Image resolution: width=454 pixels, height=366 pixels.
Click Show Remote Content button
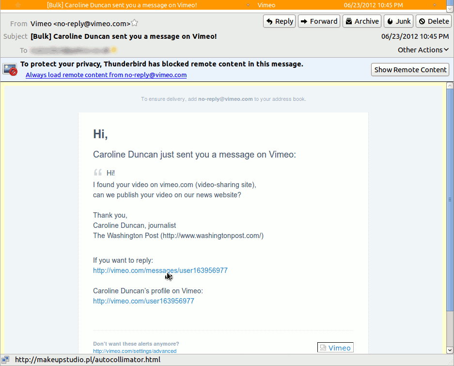410,70
